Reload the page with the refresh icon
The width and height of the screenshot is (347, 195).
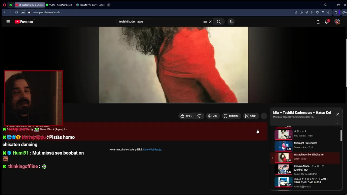click(x=16, y=12)
